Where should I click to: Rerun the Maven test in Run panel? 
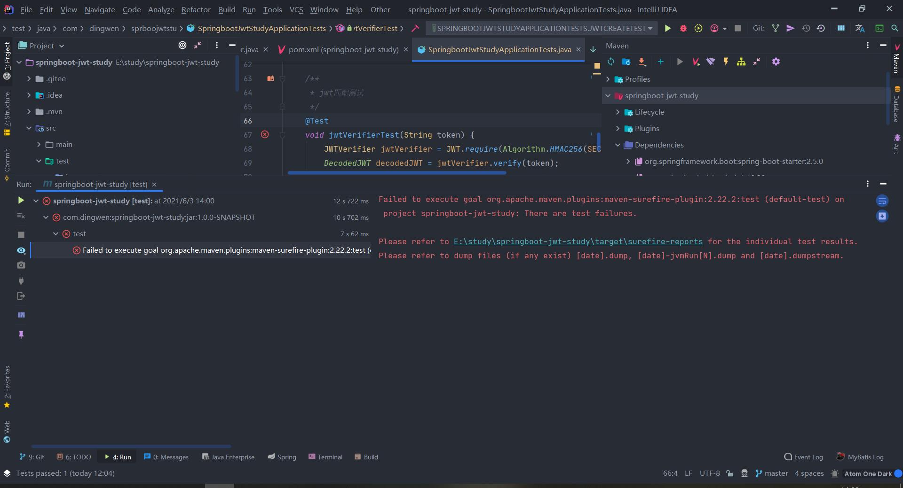[x=21, y=201]
